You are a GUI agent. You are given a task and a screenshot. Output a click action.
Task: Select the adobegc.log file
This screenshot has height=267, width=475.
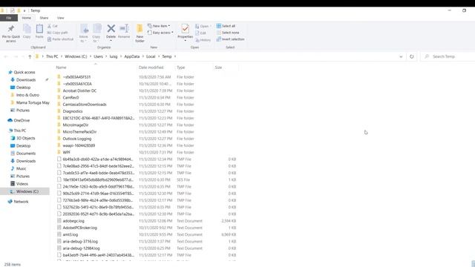[x=73, y=221]
